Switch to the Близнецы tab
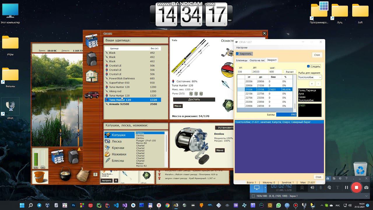Screen dimensions: 373x210 click(x=242, y=60)
